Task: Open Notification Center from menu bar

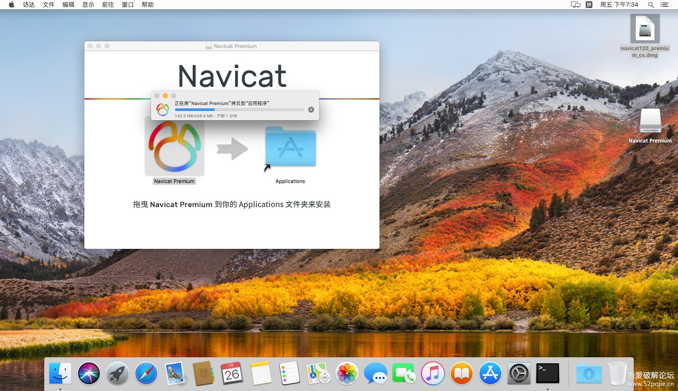Action: pos(665,5)
